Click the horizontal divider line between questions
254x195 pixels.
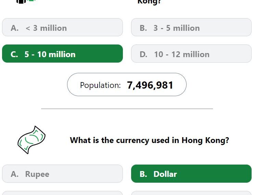point(127,109)
